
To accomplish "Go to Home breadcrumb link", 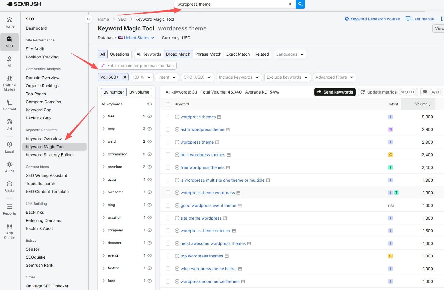I will coord(103,19).
